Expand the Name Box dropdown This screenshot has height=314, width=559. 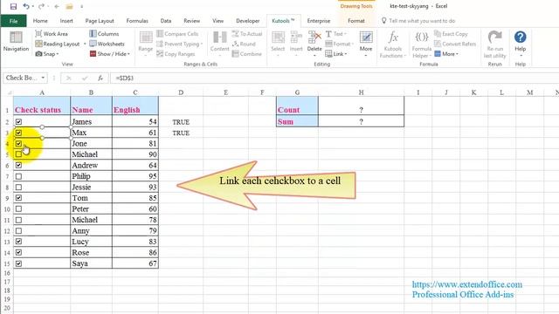[x=43, y=78]
